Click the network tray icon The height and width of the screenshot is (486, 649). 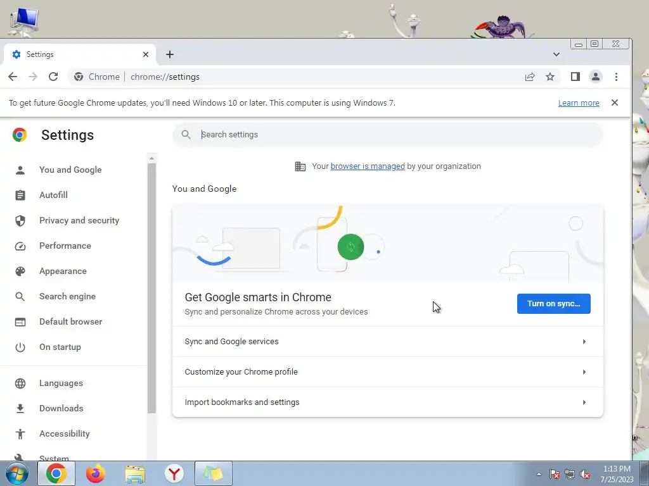pyautogui.click(x=570, y=474)
